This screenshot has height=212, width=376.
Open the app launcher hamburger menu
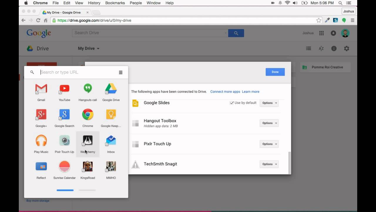(x=120, y=72)
